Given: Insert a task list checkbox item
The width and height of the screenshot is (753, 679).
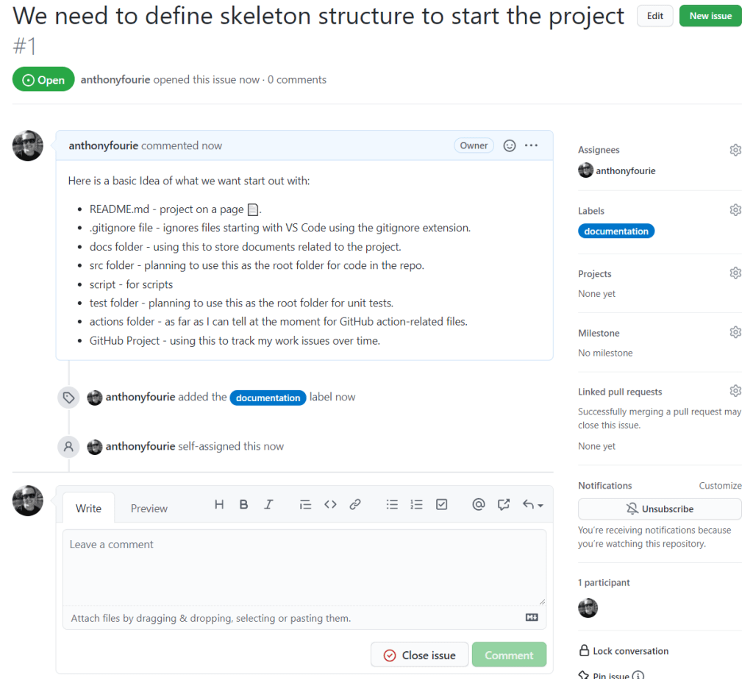Looking at the screenshot, I should point(442,505).
